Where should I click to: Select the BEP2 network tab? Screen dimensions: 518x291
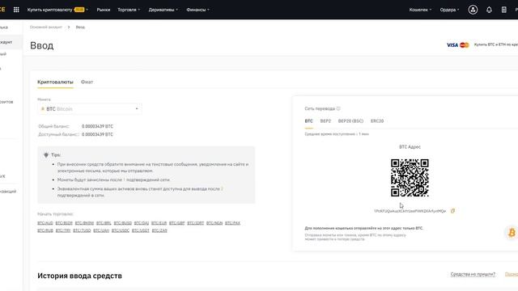tap(325, 121)
